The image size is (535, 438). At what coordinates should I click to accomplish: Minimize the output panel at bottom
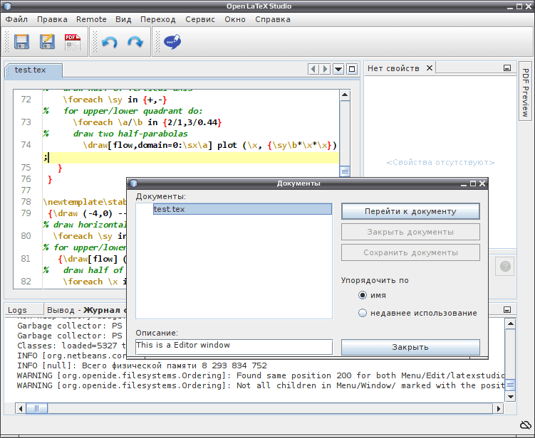pos(507,309)
